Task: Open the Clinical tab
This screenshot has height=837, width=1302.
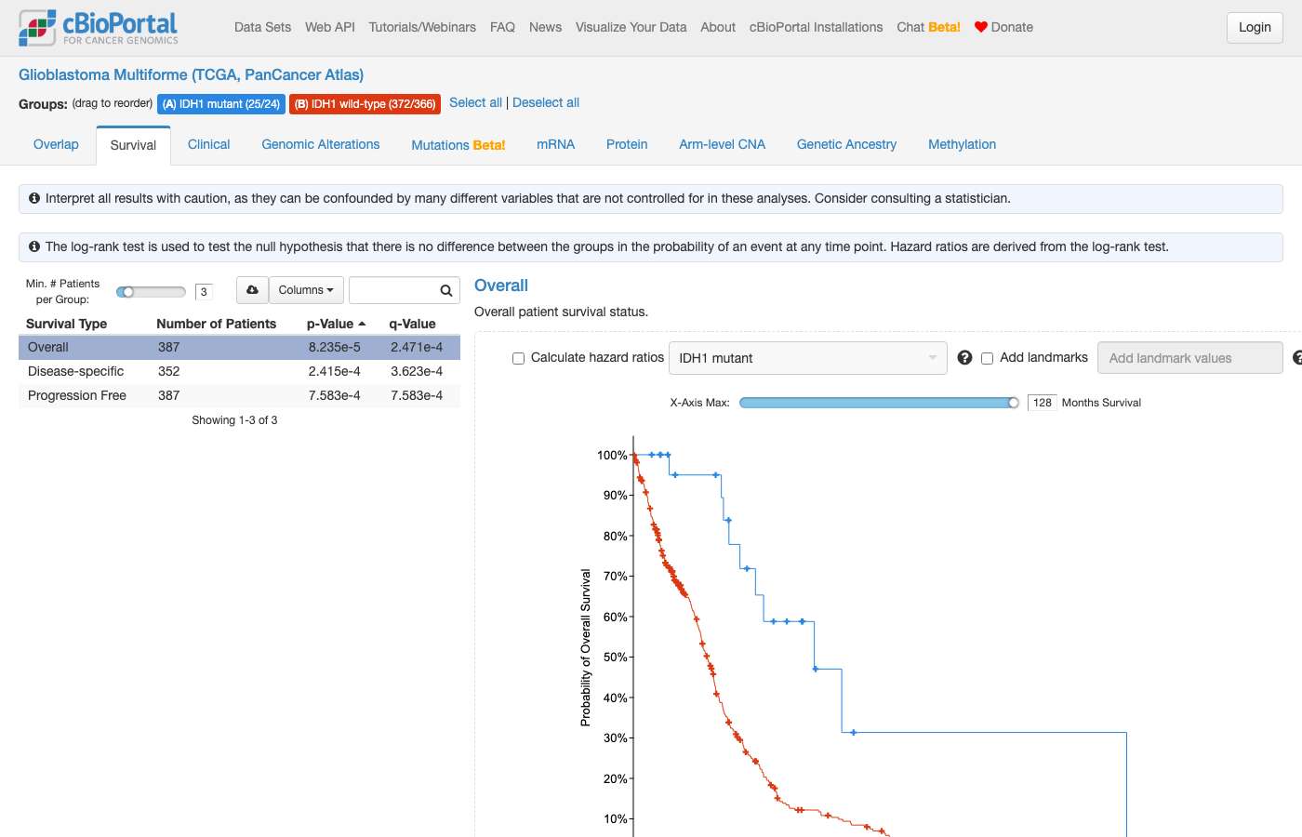Action: point(208,144)
